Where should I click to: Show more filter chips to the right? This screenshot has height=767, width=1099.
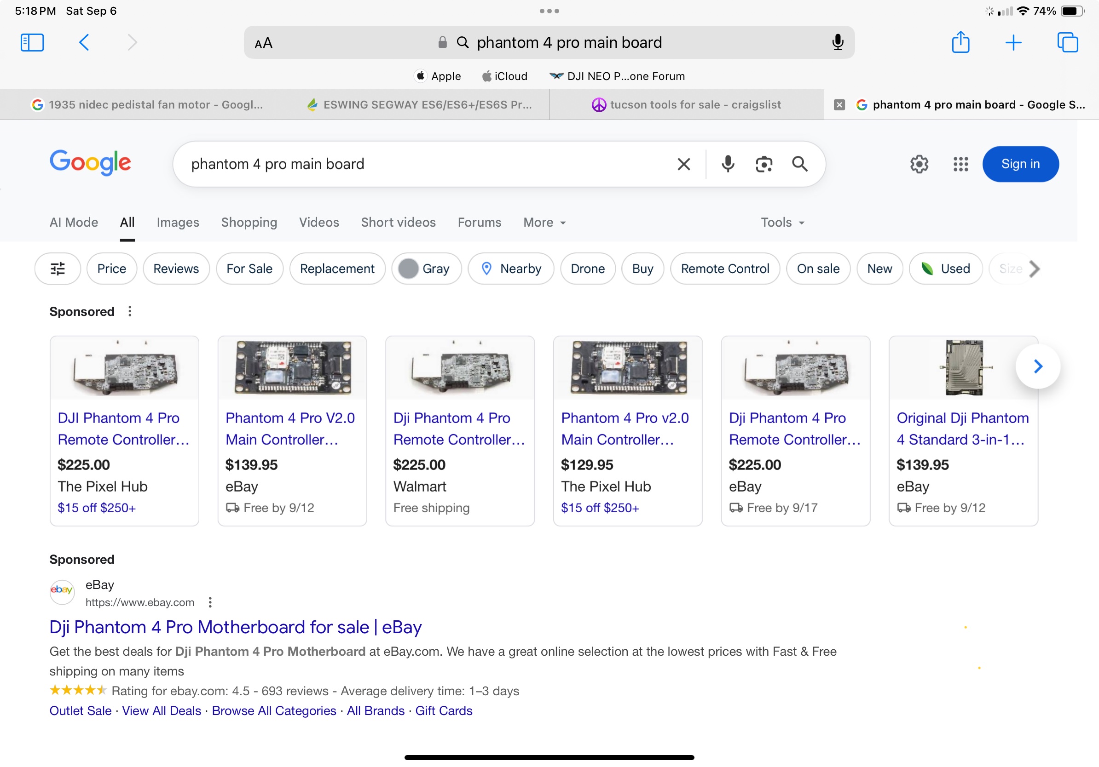(1035, 269)
